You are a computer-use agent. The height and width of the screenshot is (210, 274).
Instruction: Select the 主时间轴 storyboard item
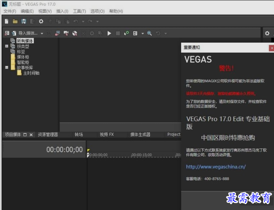tap(31, 73)
